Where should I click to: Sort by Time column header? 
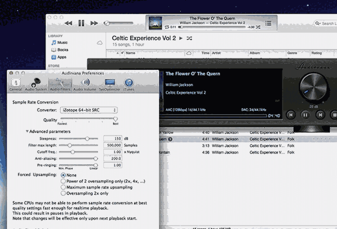[205, 53]
